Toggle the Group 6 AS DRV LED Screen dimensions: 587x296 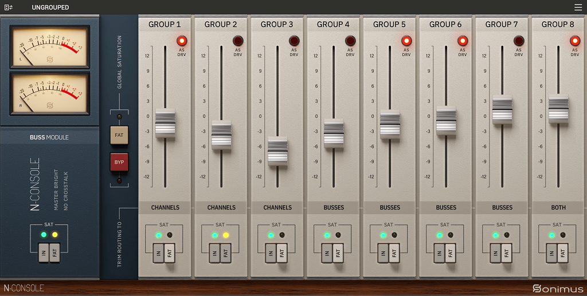coord(463,41)
